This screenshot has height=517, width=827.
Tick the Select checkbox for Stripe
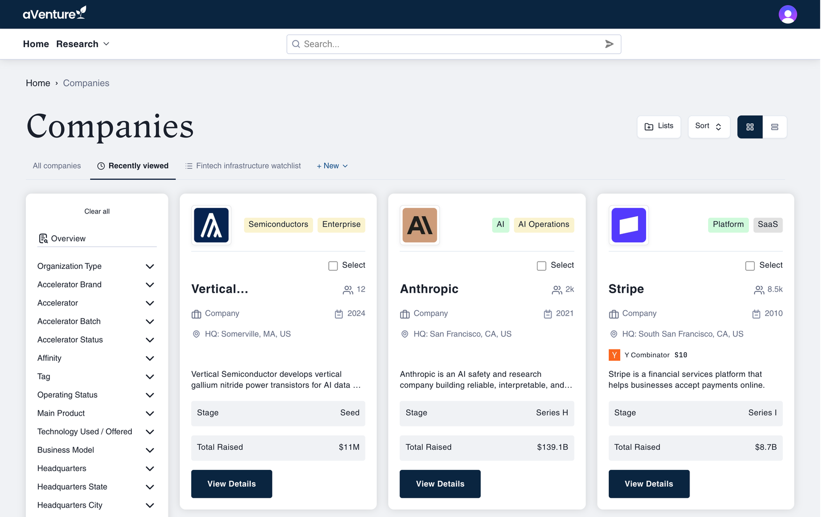(750, 266)
